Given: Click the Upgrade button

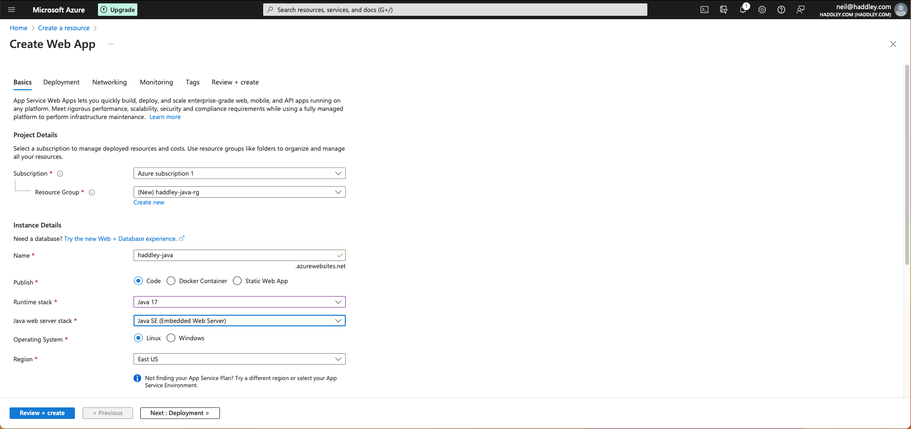Looking at the screenshot, I should [118, 10].
